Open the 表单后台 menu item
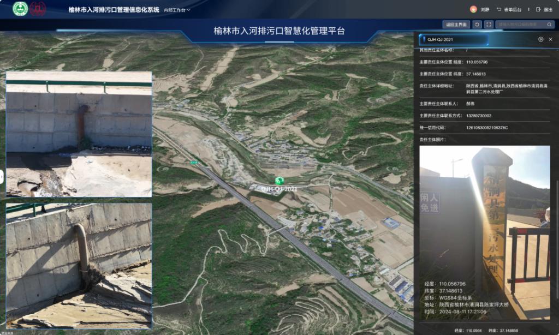The image size is (559, 335). click(509, 9)
